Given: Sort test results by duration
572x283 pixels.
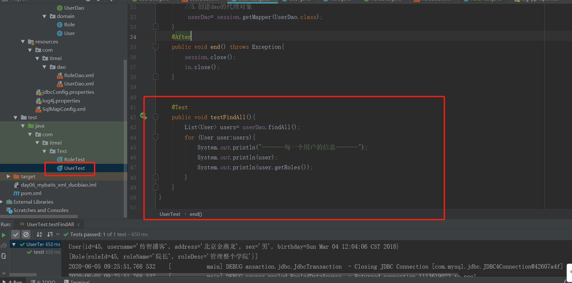Looking at the screenshot, I should (x=50, y=234).
